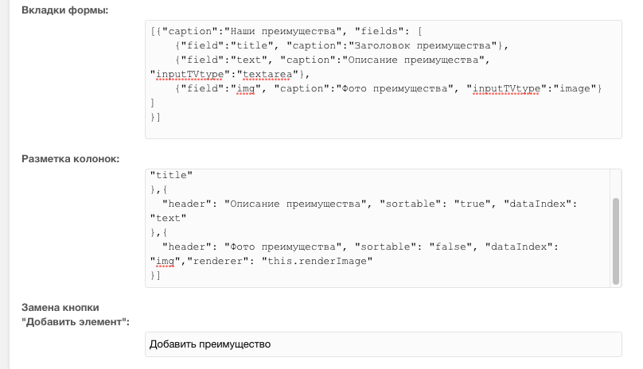Click the word "textarea" in form tabs
The height and width of the screenshot is (369, 643).
[267, 75]
